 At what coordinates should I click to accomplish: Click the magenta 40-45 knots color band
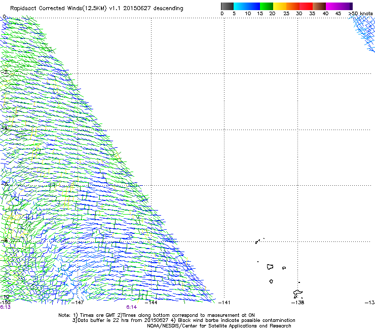pyautogui.click(x=332, y=6)
